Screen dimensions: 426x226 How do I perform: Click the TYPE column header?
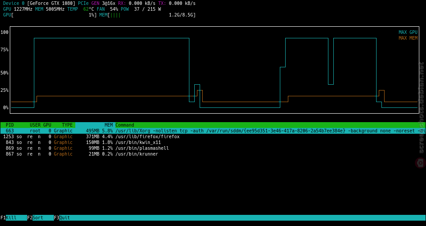click(67, 125)
